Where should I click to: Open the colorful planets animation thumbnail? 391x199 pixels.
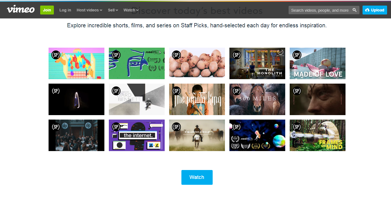(257, 135)
